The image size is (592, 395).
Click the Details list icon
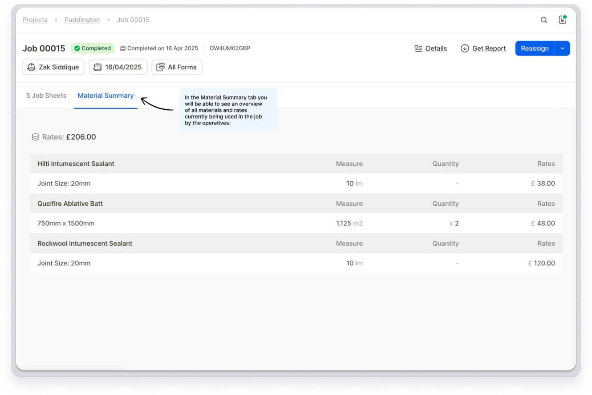(x=418, y=48)
